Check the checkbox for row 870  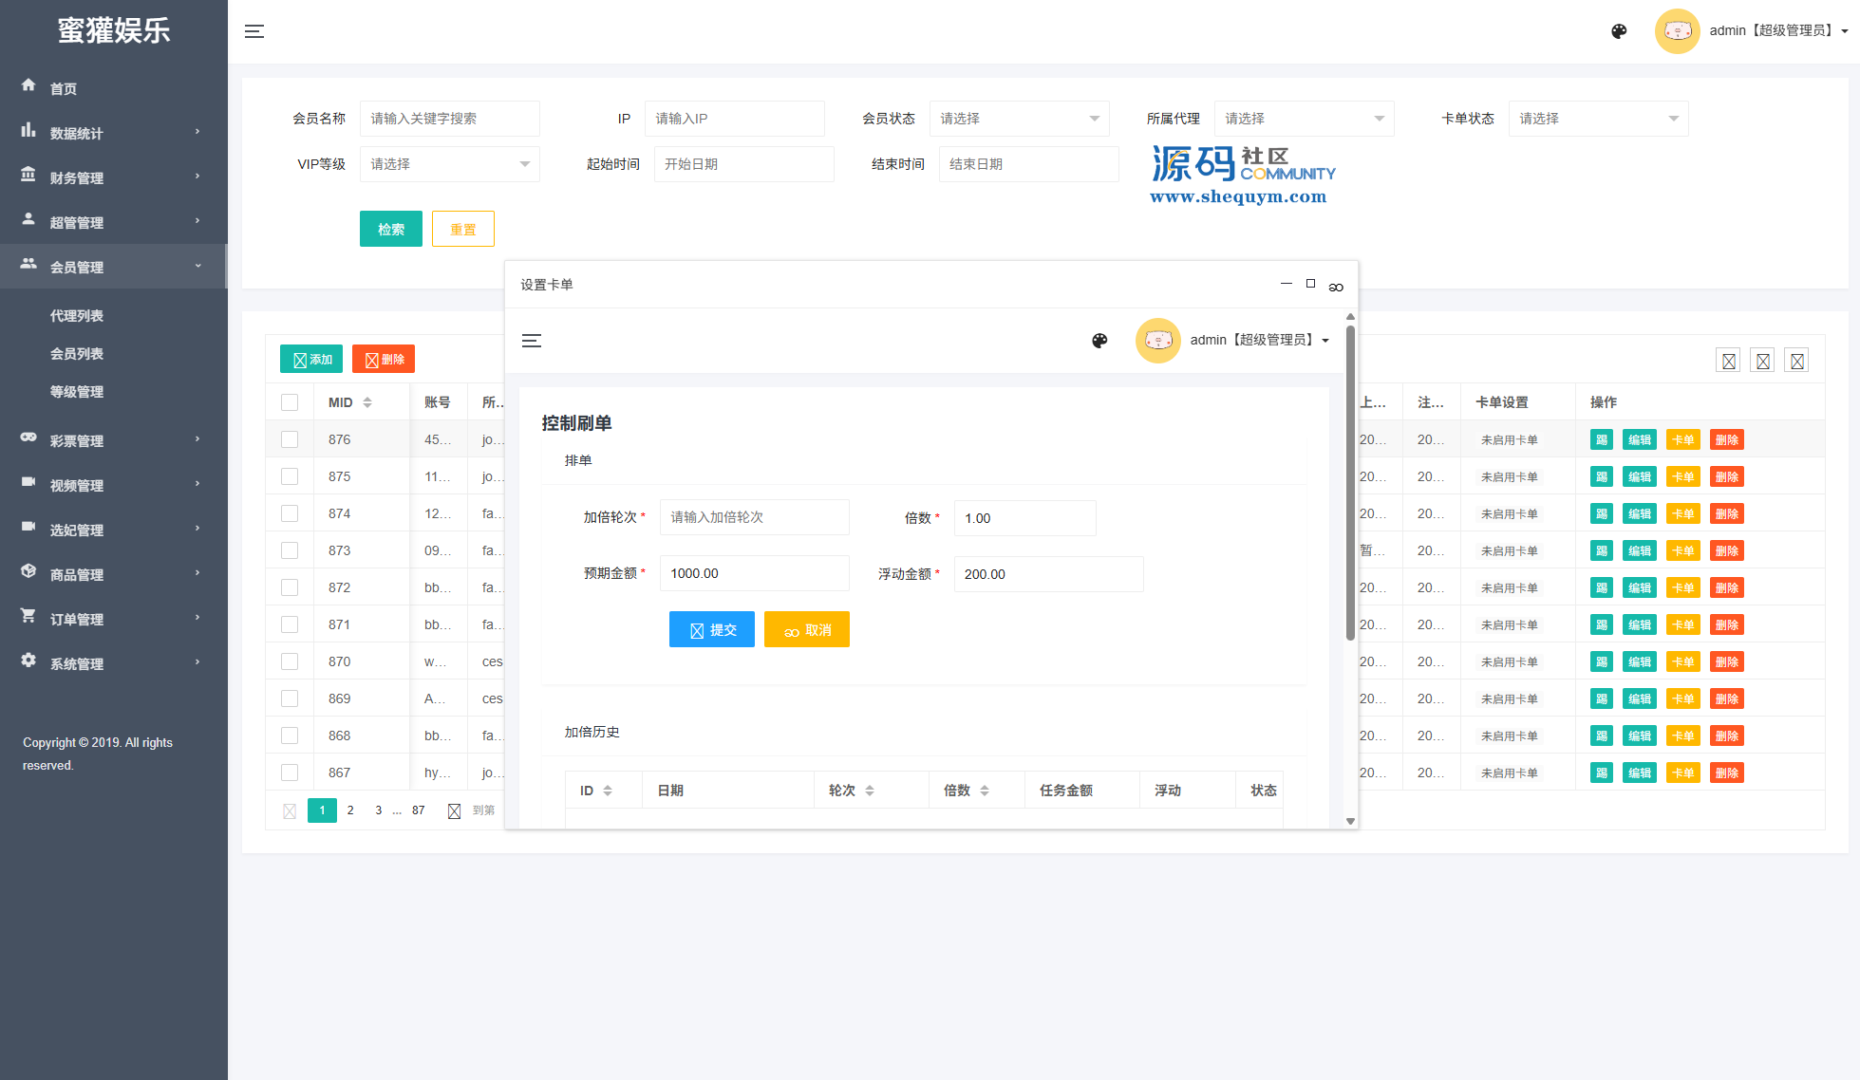tap(290, 661)
